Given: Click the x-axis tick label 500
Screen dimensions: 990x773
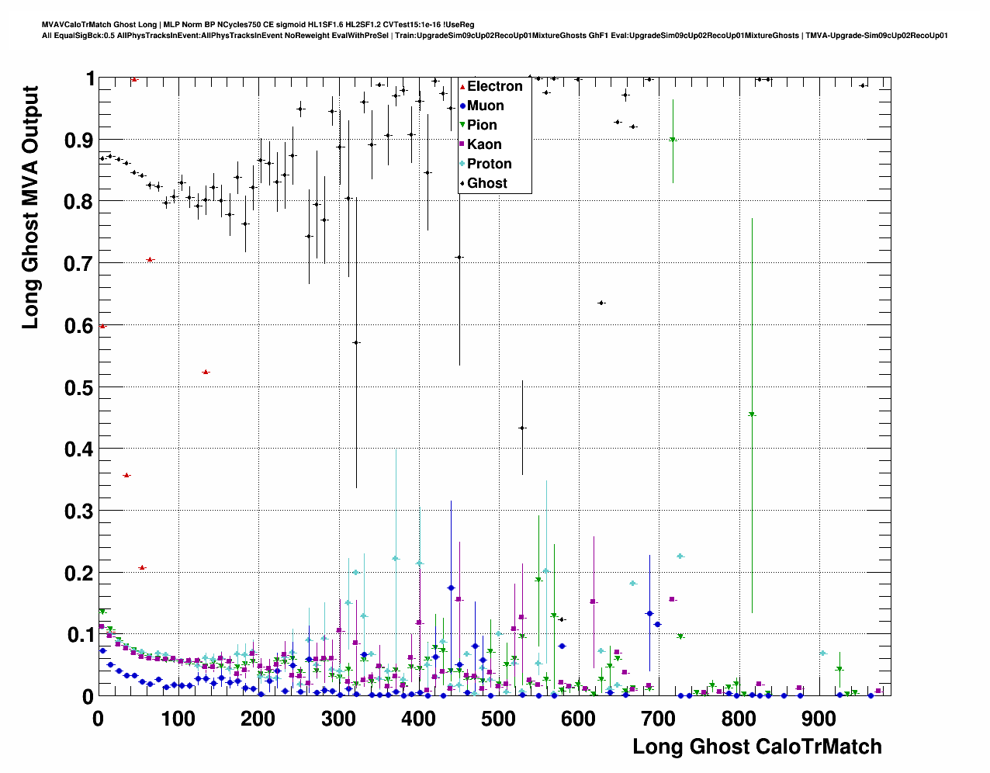Looking at the screenshot, I should [x=498, y=719].
